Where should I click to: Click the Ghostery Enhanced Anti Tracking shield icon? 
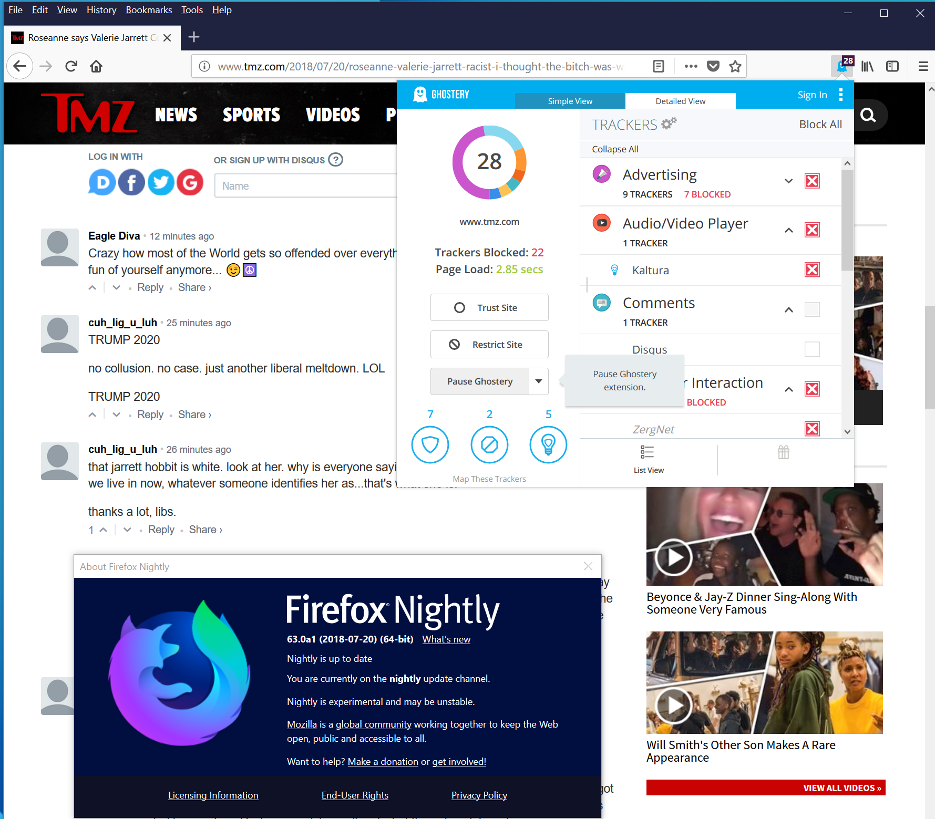tap(430, 445)
